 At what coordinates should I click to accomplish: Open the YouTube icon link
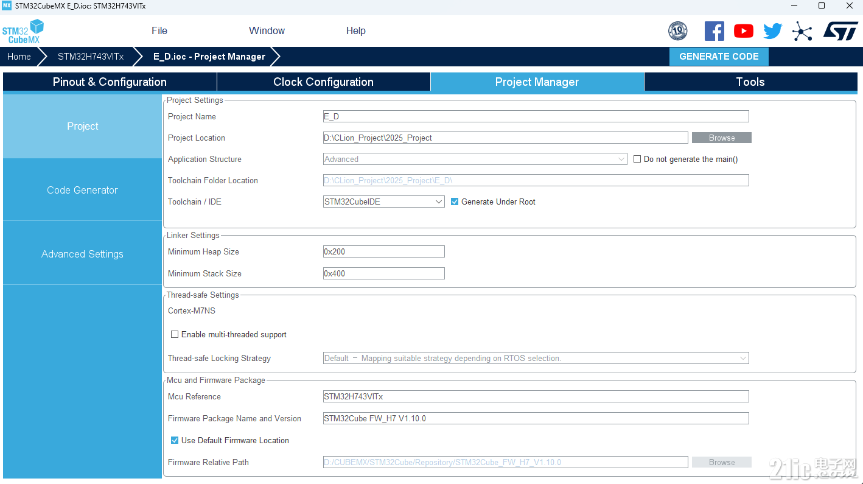(743, 31)
